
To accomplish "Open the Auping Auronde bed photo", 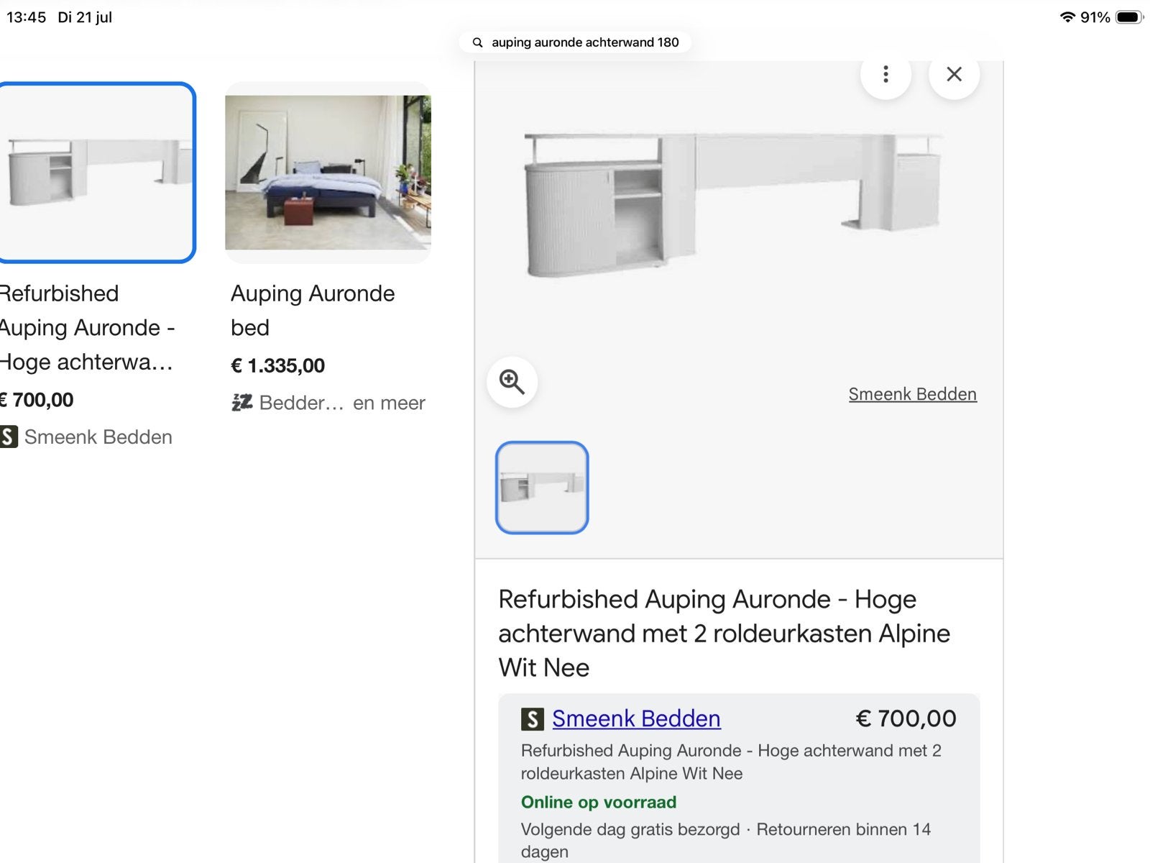I will (328, 173).
